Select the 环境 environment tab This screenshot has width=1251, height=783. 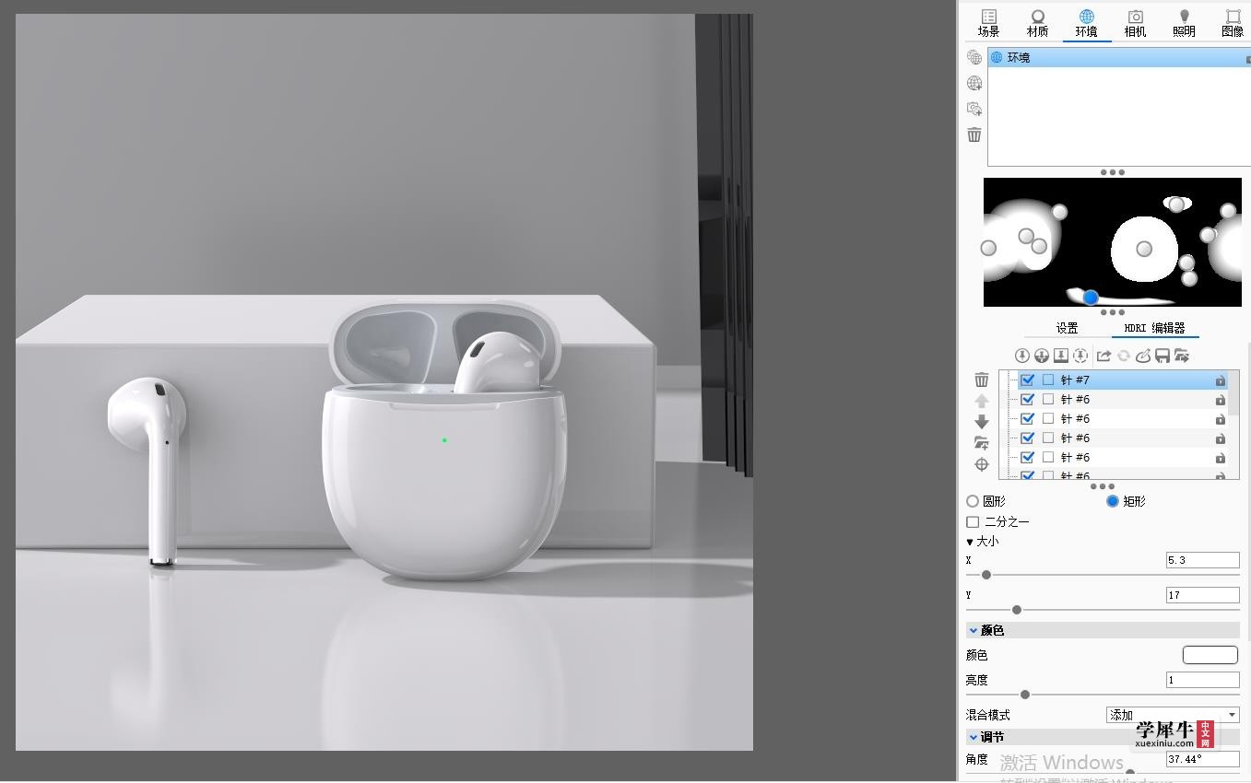pos(1087,22)
